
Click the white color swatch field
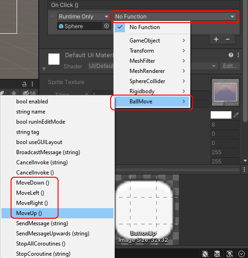tap(221, 115)
